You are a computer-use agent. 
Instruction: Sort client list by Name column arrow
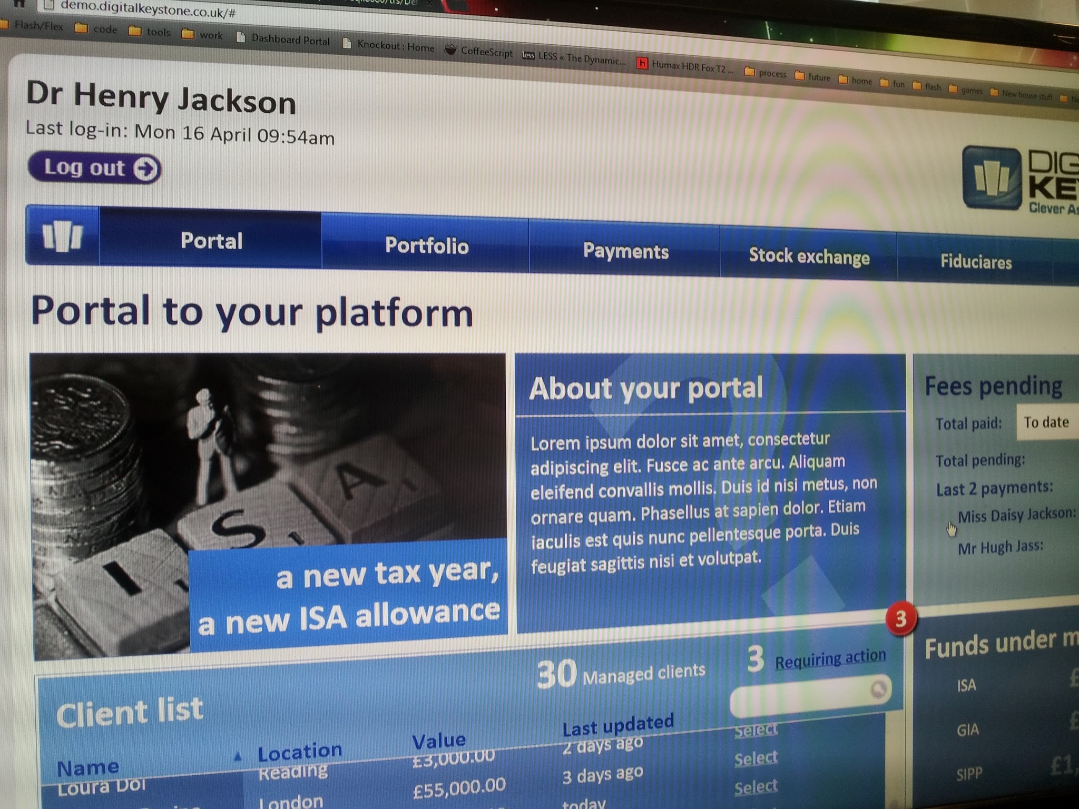pyautogui.click(x=238, y=757)
